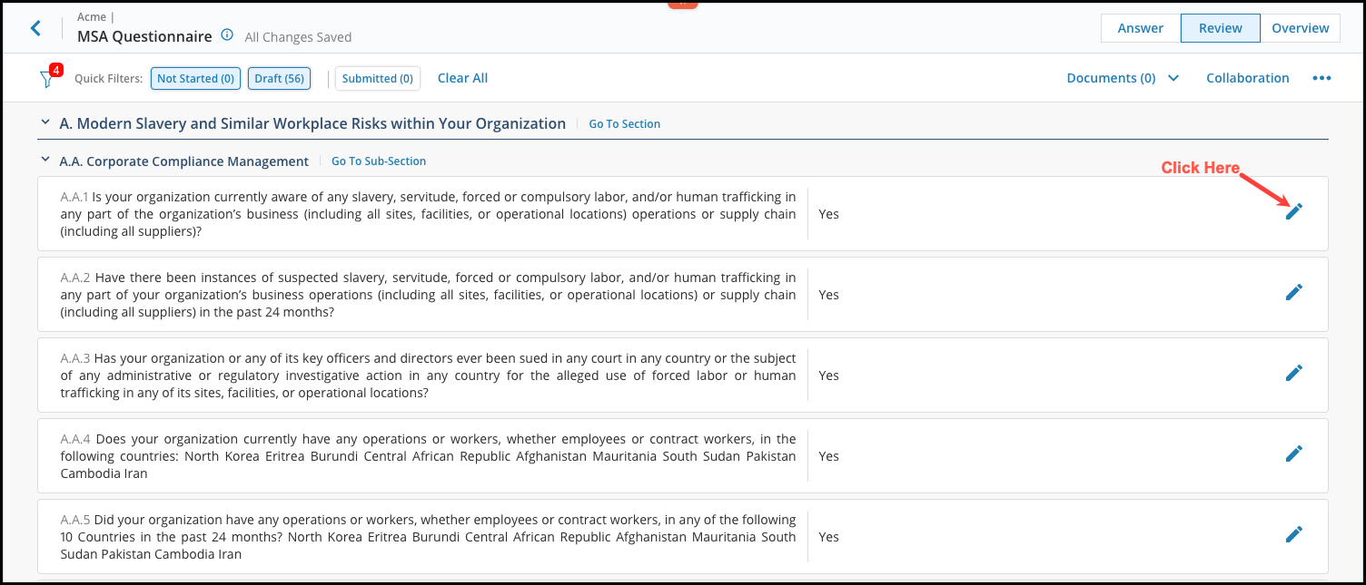The width and height of the screenshot is (1366, 585).
Task: Follow Go To Sub-Section link
Action: 379,161
